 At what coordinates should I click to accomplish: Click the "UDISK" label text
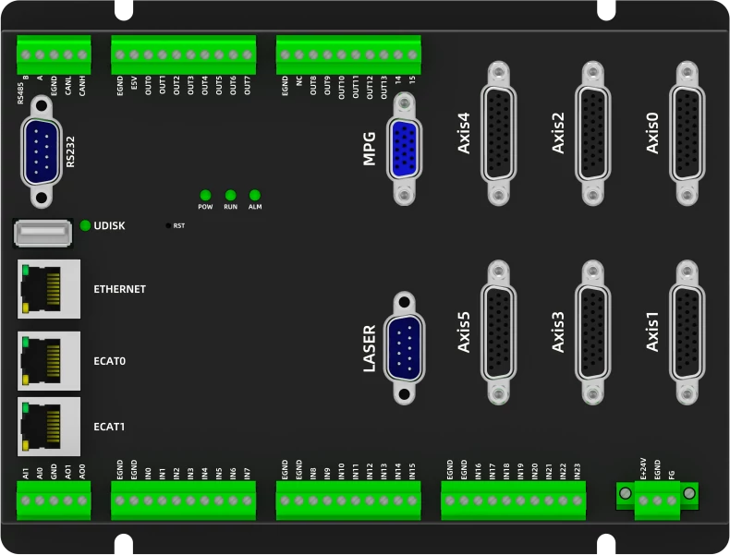[109, 225]
